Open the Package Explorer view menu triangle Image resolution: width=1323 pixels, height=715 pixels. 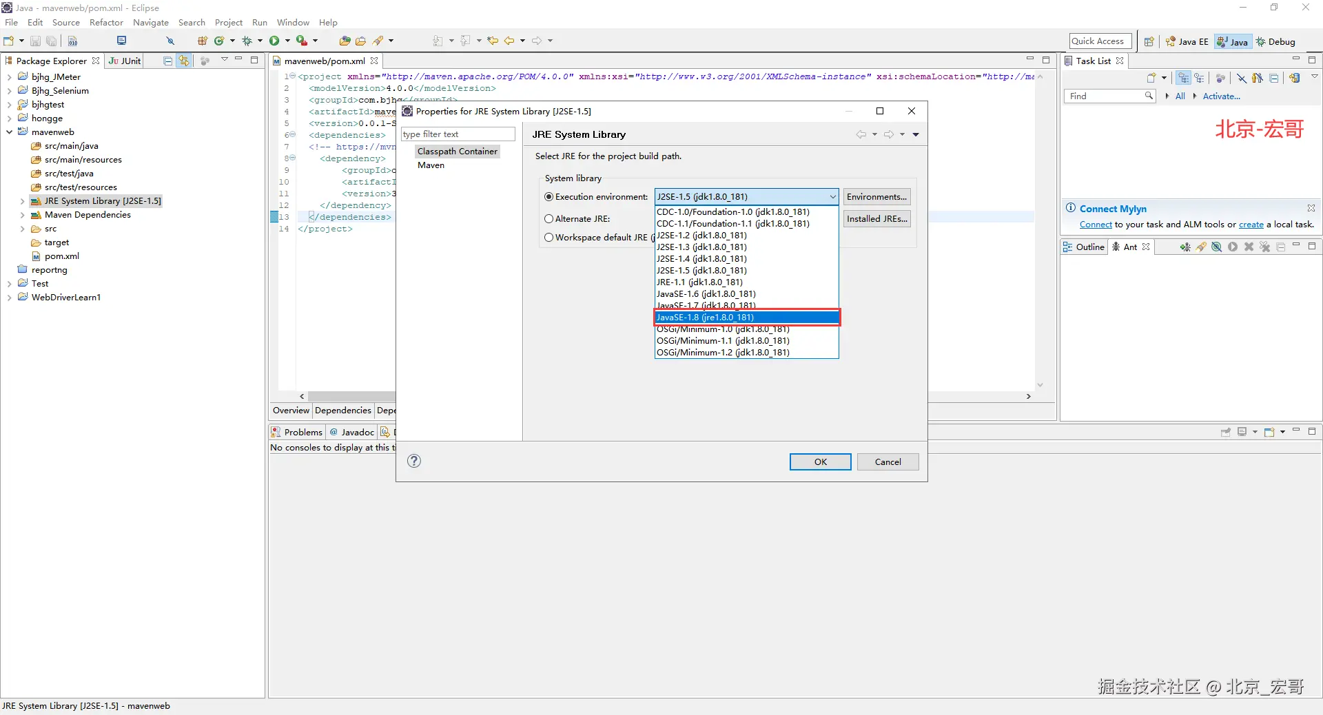225,60
